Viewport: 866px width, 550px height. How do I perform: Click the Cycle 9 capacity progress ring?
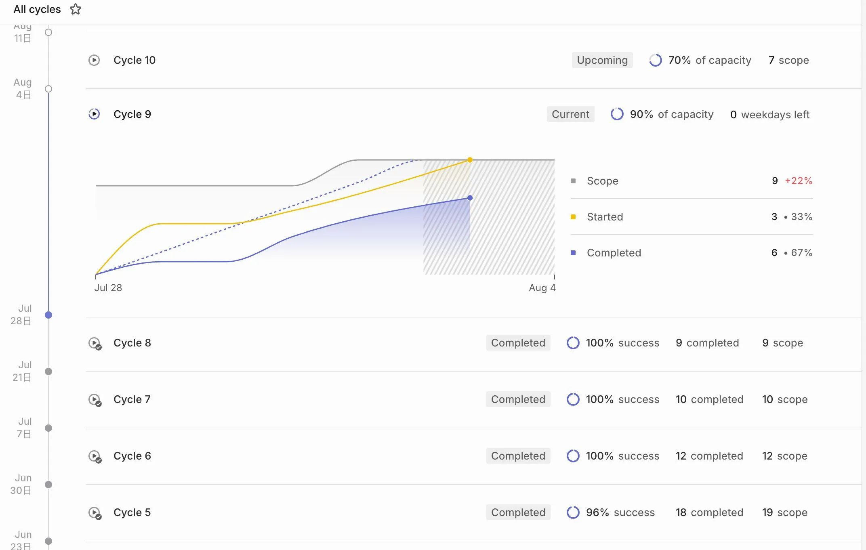coord(617,114)
